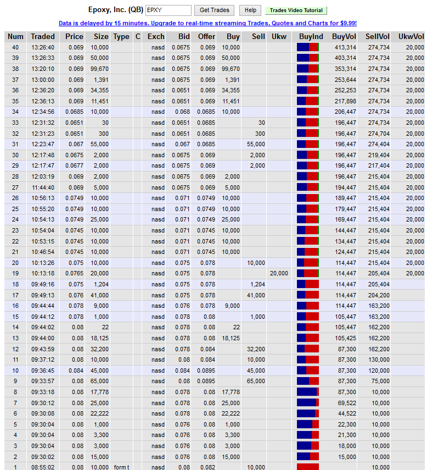The height and width of the screenshot is (470, 427).
Task: Click the Get Trades button
Action: (x=214, y=10)
